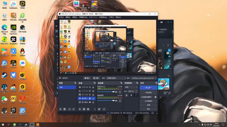
Task: Remove transition with trash icon
Action: tap(131, 95)
